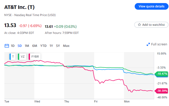169x106 pixels.
Task: Select the 5Y chart range
Action: pyautogui.click(x=58, y=46)
